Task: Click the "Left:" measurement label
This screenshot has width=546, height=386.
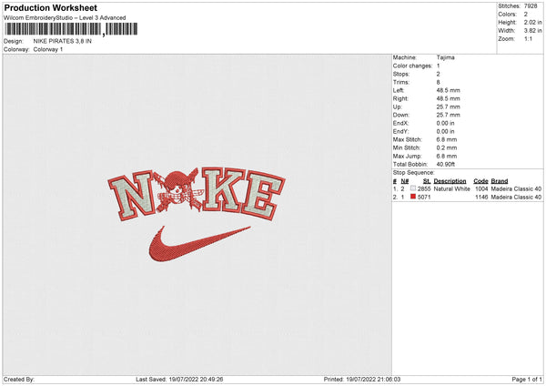Action: tap(399, 90)
